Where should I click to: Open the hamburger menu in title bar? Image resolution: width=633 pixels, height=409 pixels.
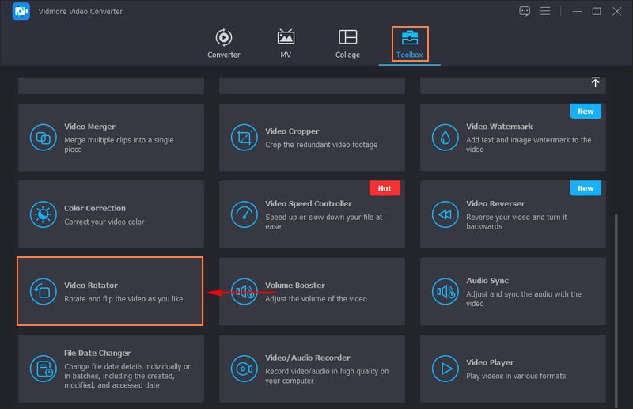[x=545, y=11]
